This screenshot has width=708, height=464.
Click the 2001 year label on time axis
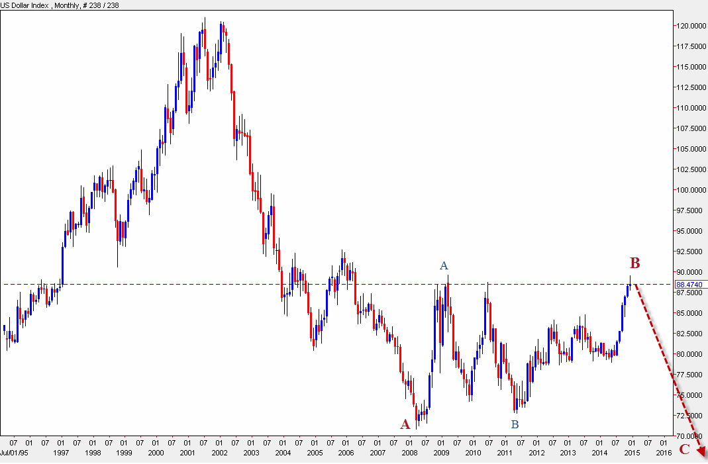coord(187,453)
